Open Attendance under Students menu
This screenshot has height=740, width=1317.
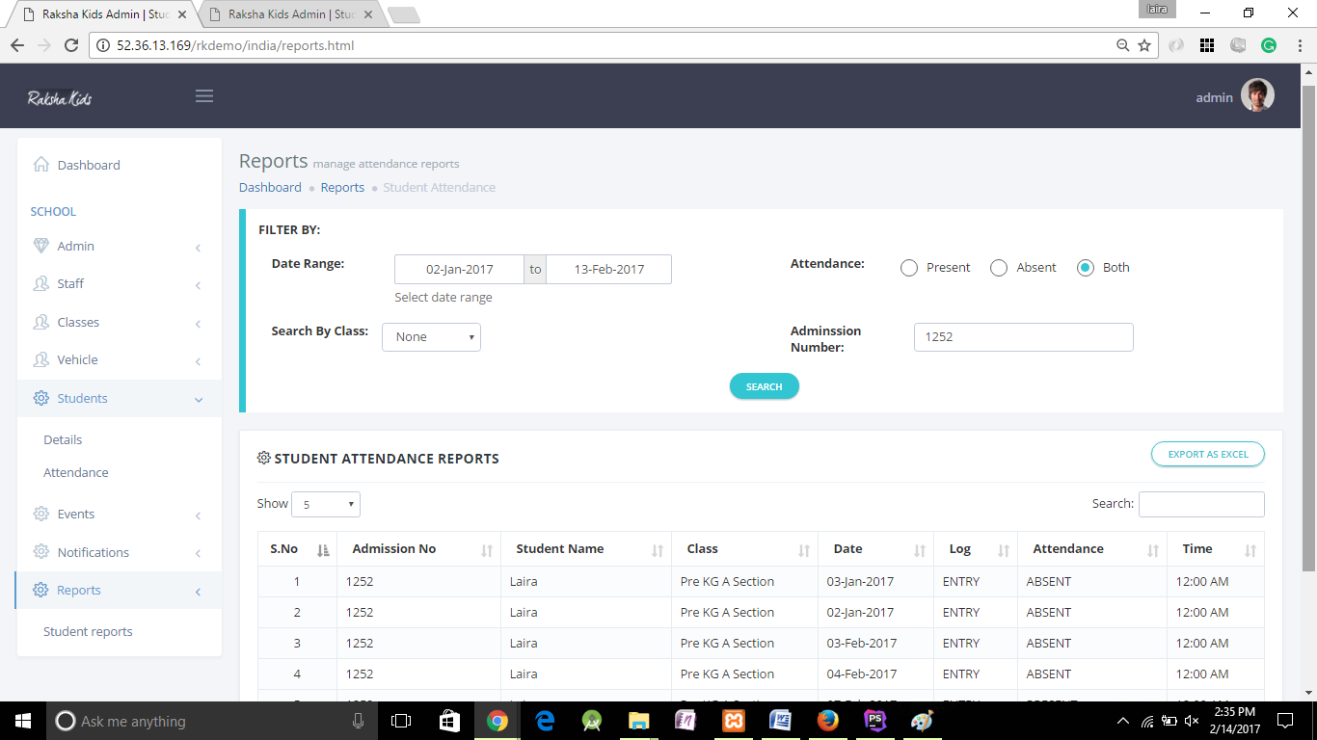(75, 473)
